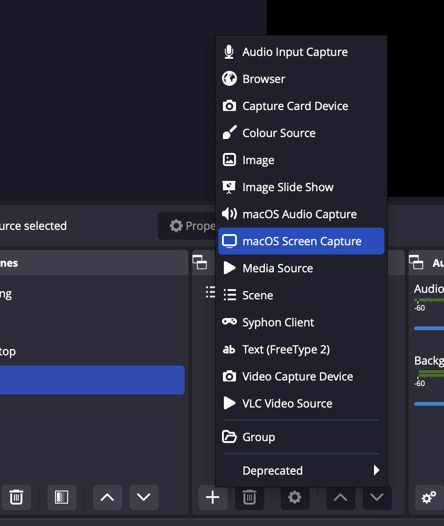Viewport: 444px width, 526px height.
Task: Create a Group from the folder entry
Action: [x=258, y=437]
